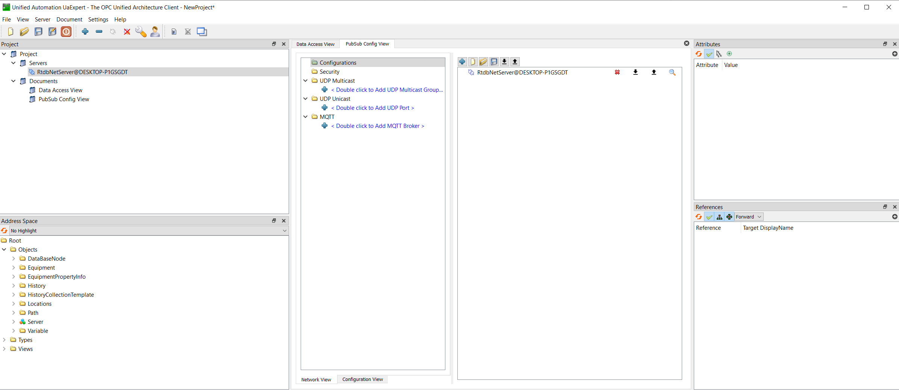Open the No Highlight dropdown
The height and width of the screenshot is (390, 899).
pyautogui.click(x=149, y=231)
